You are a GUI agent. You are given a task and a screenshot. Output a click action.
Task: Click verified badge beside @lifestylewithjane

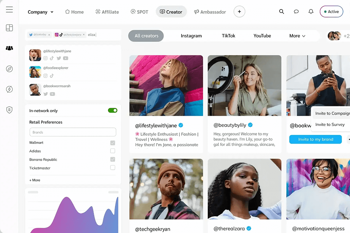[181, 125]
